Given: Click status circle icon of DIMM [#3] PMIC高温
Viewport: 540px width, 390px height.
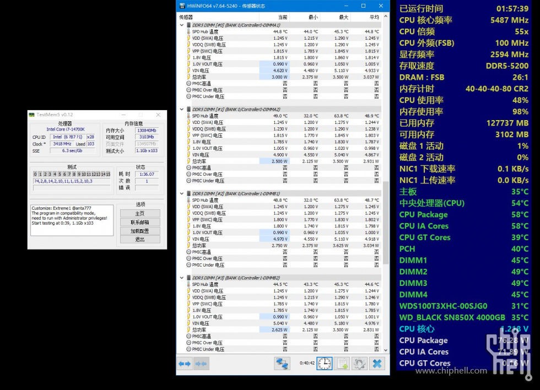Looking at the screenshot, I should (x=188, y=336).
